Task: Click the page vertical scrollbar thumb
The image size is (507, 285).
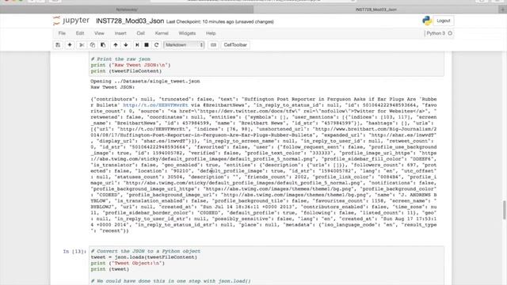Action: (x=505, y=210)
